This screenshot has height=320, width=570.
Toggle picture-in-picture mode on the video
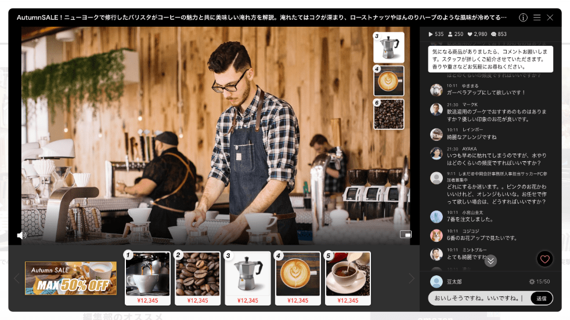[405, 234]
